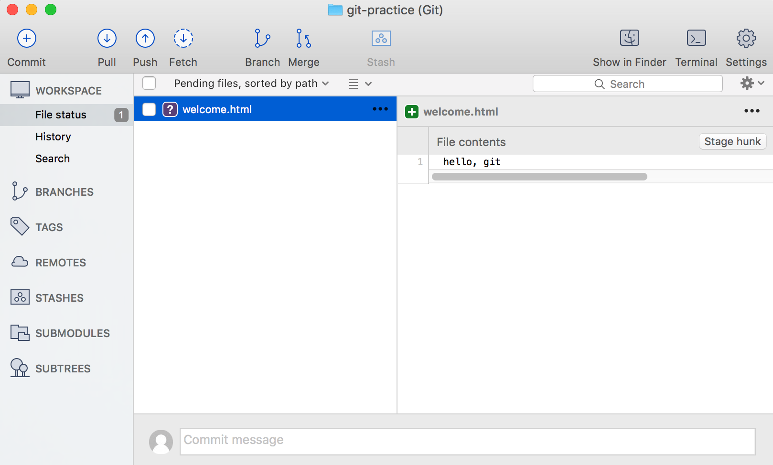773x465 pixels.
Task: Expand the list view mode dropdown
Action: coord(360,84)
